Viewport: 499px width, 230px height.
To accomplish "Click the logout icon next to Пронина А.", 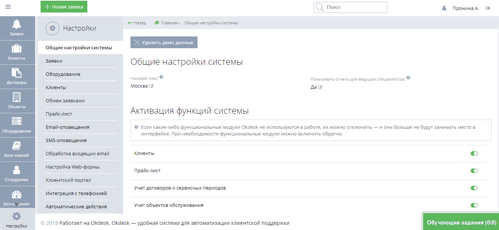I will [488, 7].
